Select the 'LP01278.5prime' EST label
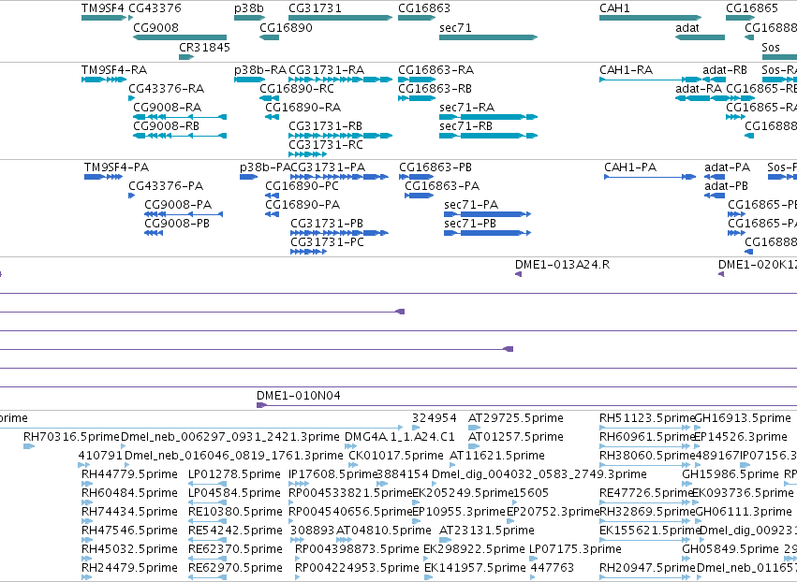The image size is (797, 582). pos(234,474)
